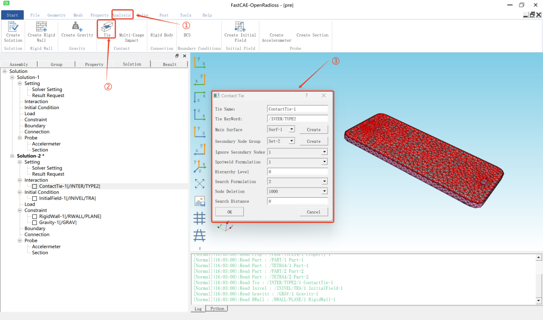
Task: Close the left tree panel
Action: point(185,56)
